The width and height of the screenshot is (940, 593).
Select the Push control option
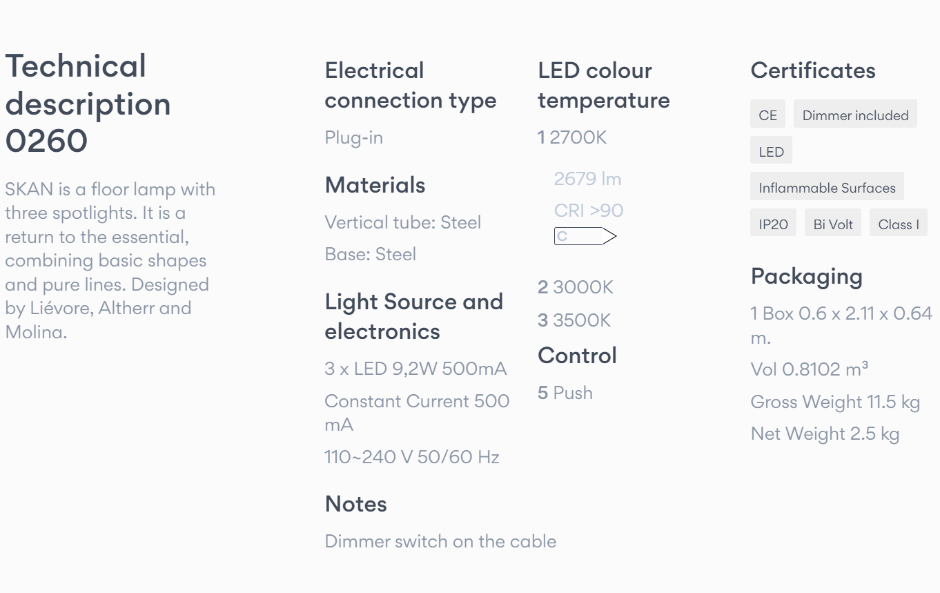[x=565, y=393]
